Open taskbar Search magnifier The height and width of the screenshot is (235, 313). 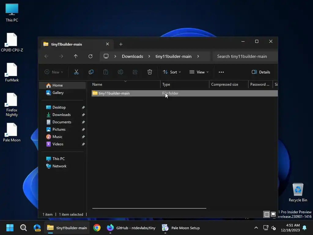coord(23,228)
